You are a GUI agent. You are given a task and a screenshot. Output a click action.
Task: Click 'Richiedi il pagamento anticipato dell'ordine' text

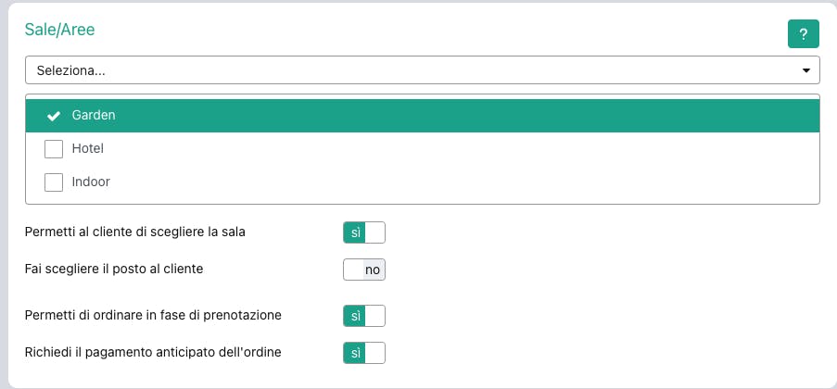coord(153,352)
